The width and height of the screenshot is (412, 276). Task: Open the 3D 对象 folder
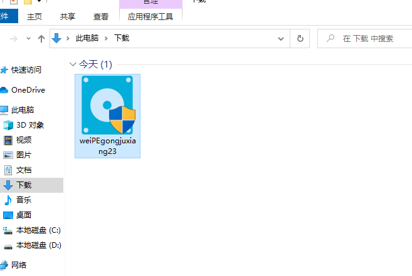tap(30, 125)
